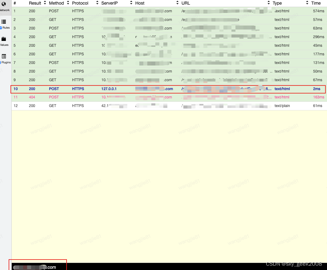The width and height of the screenshot is (327, 270).
Task: Click HTTPS protocol in row 5
Action: click(78, 45)
